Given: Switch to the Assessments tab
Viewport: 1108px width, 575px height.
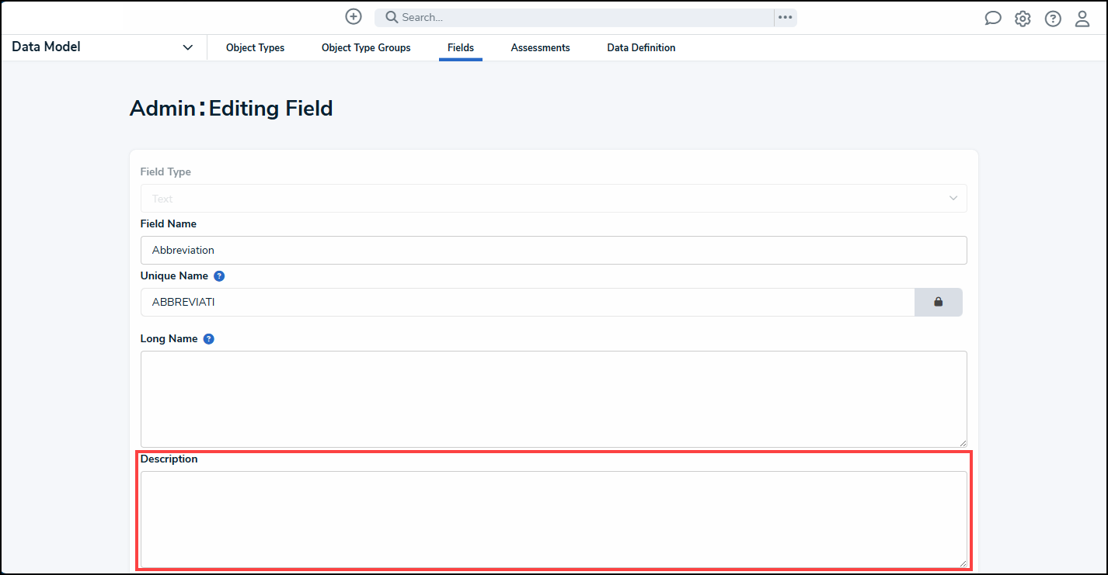Looking at the screenshot, I should point(540,47).
